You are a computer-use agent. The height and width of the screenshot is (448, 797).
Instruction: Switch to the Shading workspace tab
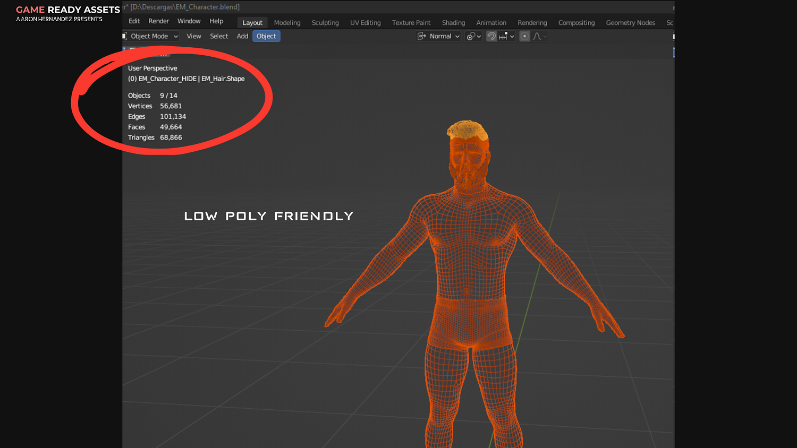point(453,23)
